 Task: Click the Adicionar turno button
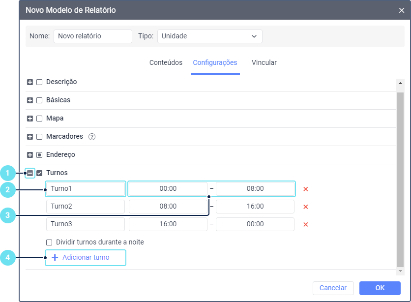pyautogui.click(x=86, y=257)
